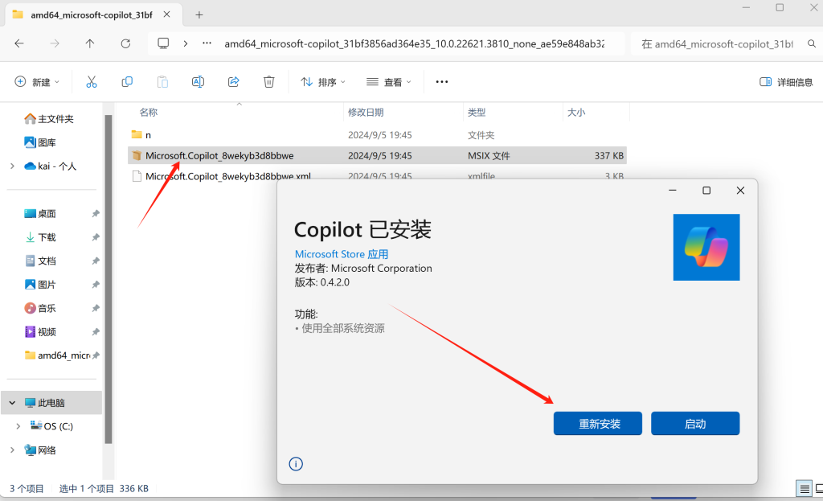823x501 pixels.
Task: Expand the 此电脑 tree item
Action: [11, 402]
